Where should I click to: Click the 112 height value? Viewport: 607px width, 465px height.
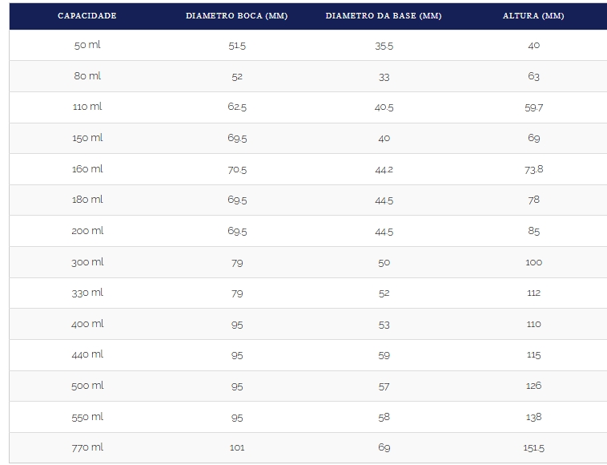pos(533,293)
